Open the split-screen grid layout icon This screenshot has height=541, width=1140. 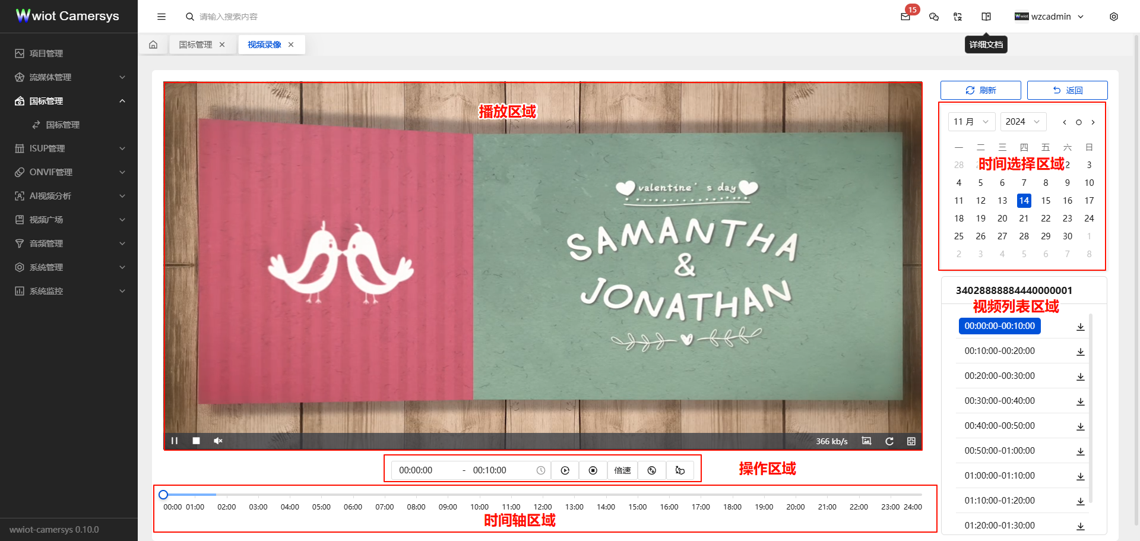911,441
